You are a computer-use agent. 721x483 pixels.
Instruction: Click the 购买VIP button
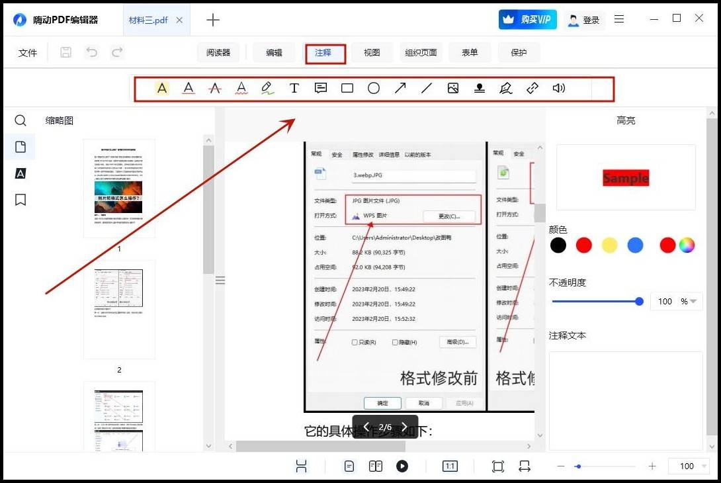527,19
